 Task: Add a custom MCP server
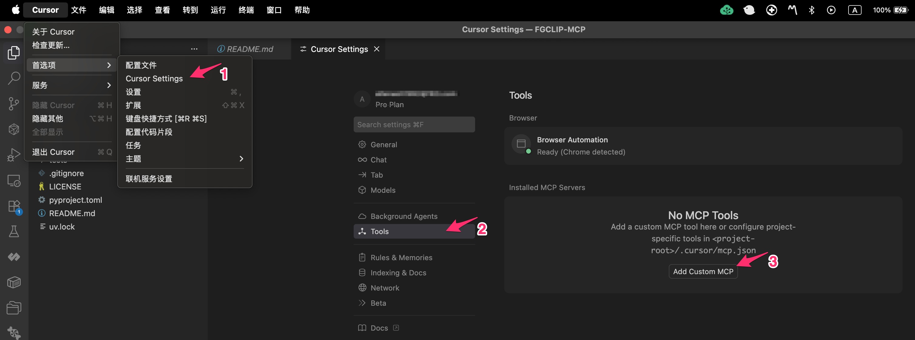tap(703, 271)
